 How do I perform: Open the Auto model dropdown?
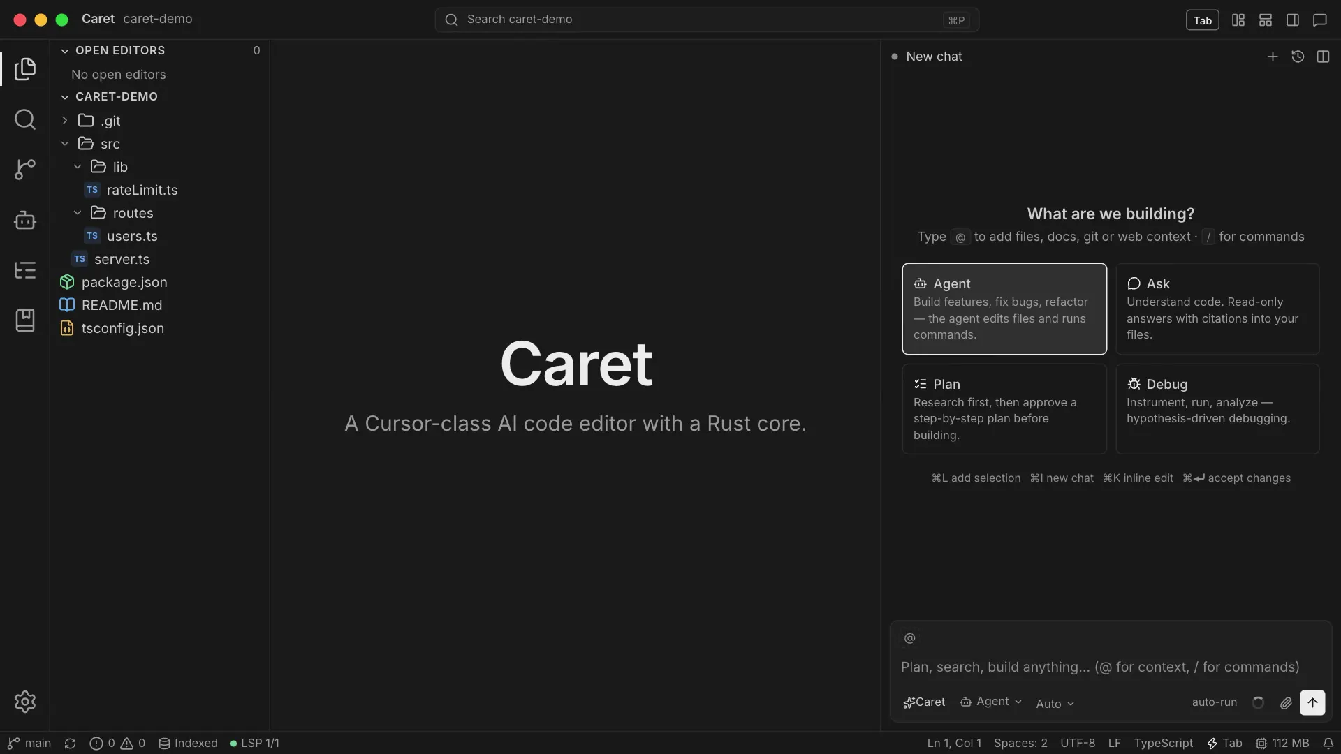coord(1055,704)
